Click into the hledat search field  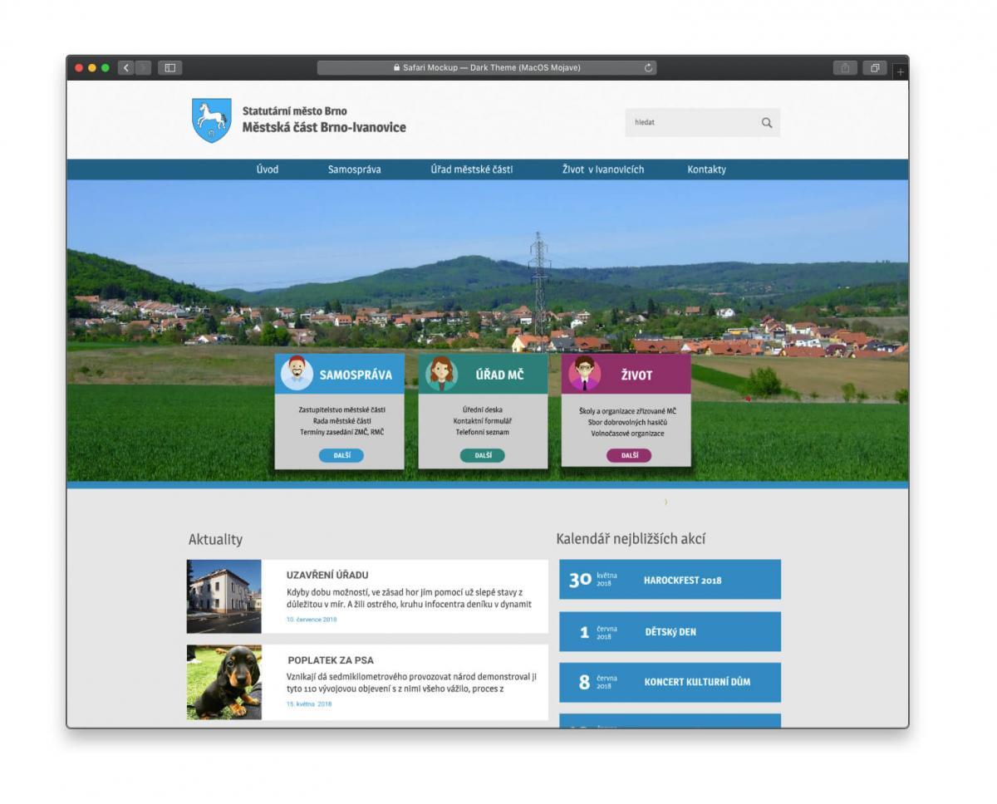coord(690,123)
